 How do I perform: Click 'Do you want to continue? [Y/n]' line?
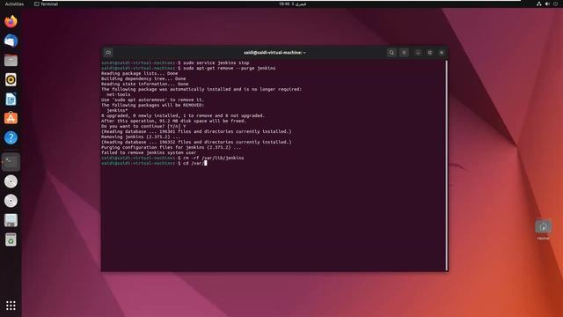(143, 126)
